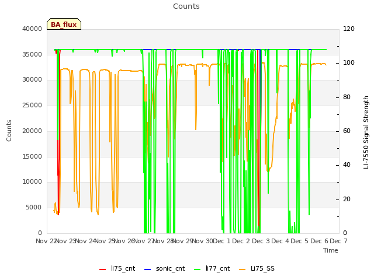Click the Dec 1 date label
This screenshot has width=374, height=280.
pyautogui.click(x=221, y=241)
